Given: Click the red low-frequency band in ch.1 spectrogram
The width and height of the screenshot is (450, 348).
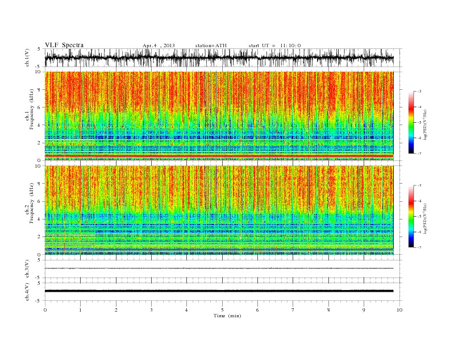Looking at the screenshot, I should [x=219, y=156].
